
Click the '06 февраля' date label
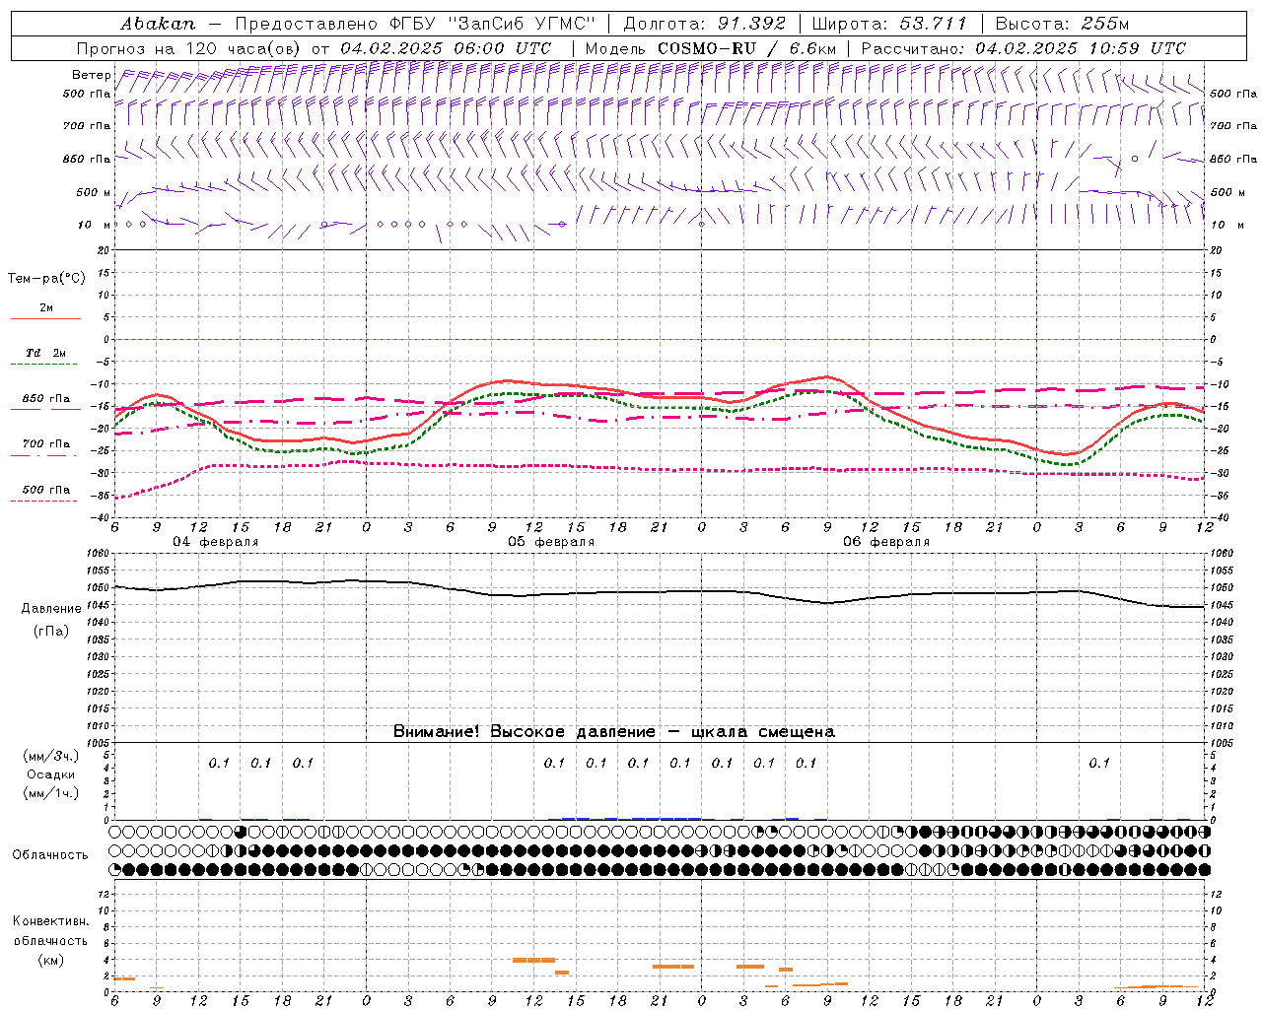[x=886, y=542]
